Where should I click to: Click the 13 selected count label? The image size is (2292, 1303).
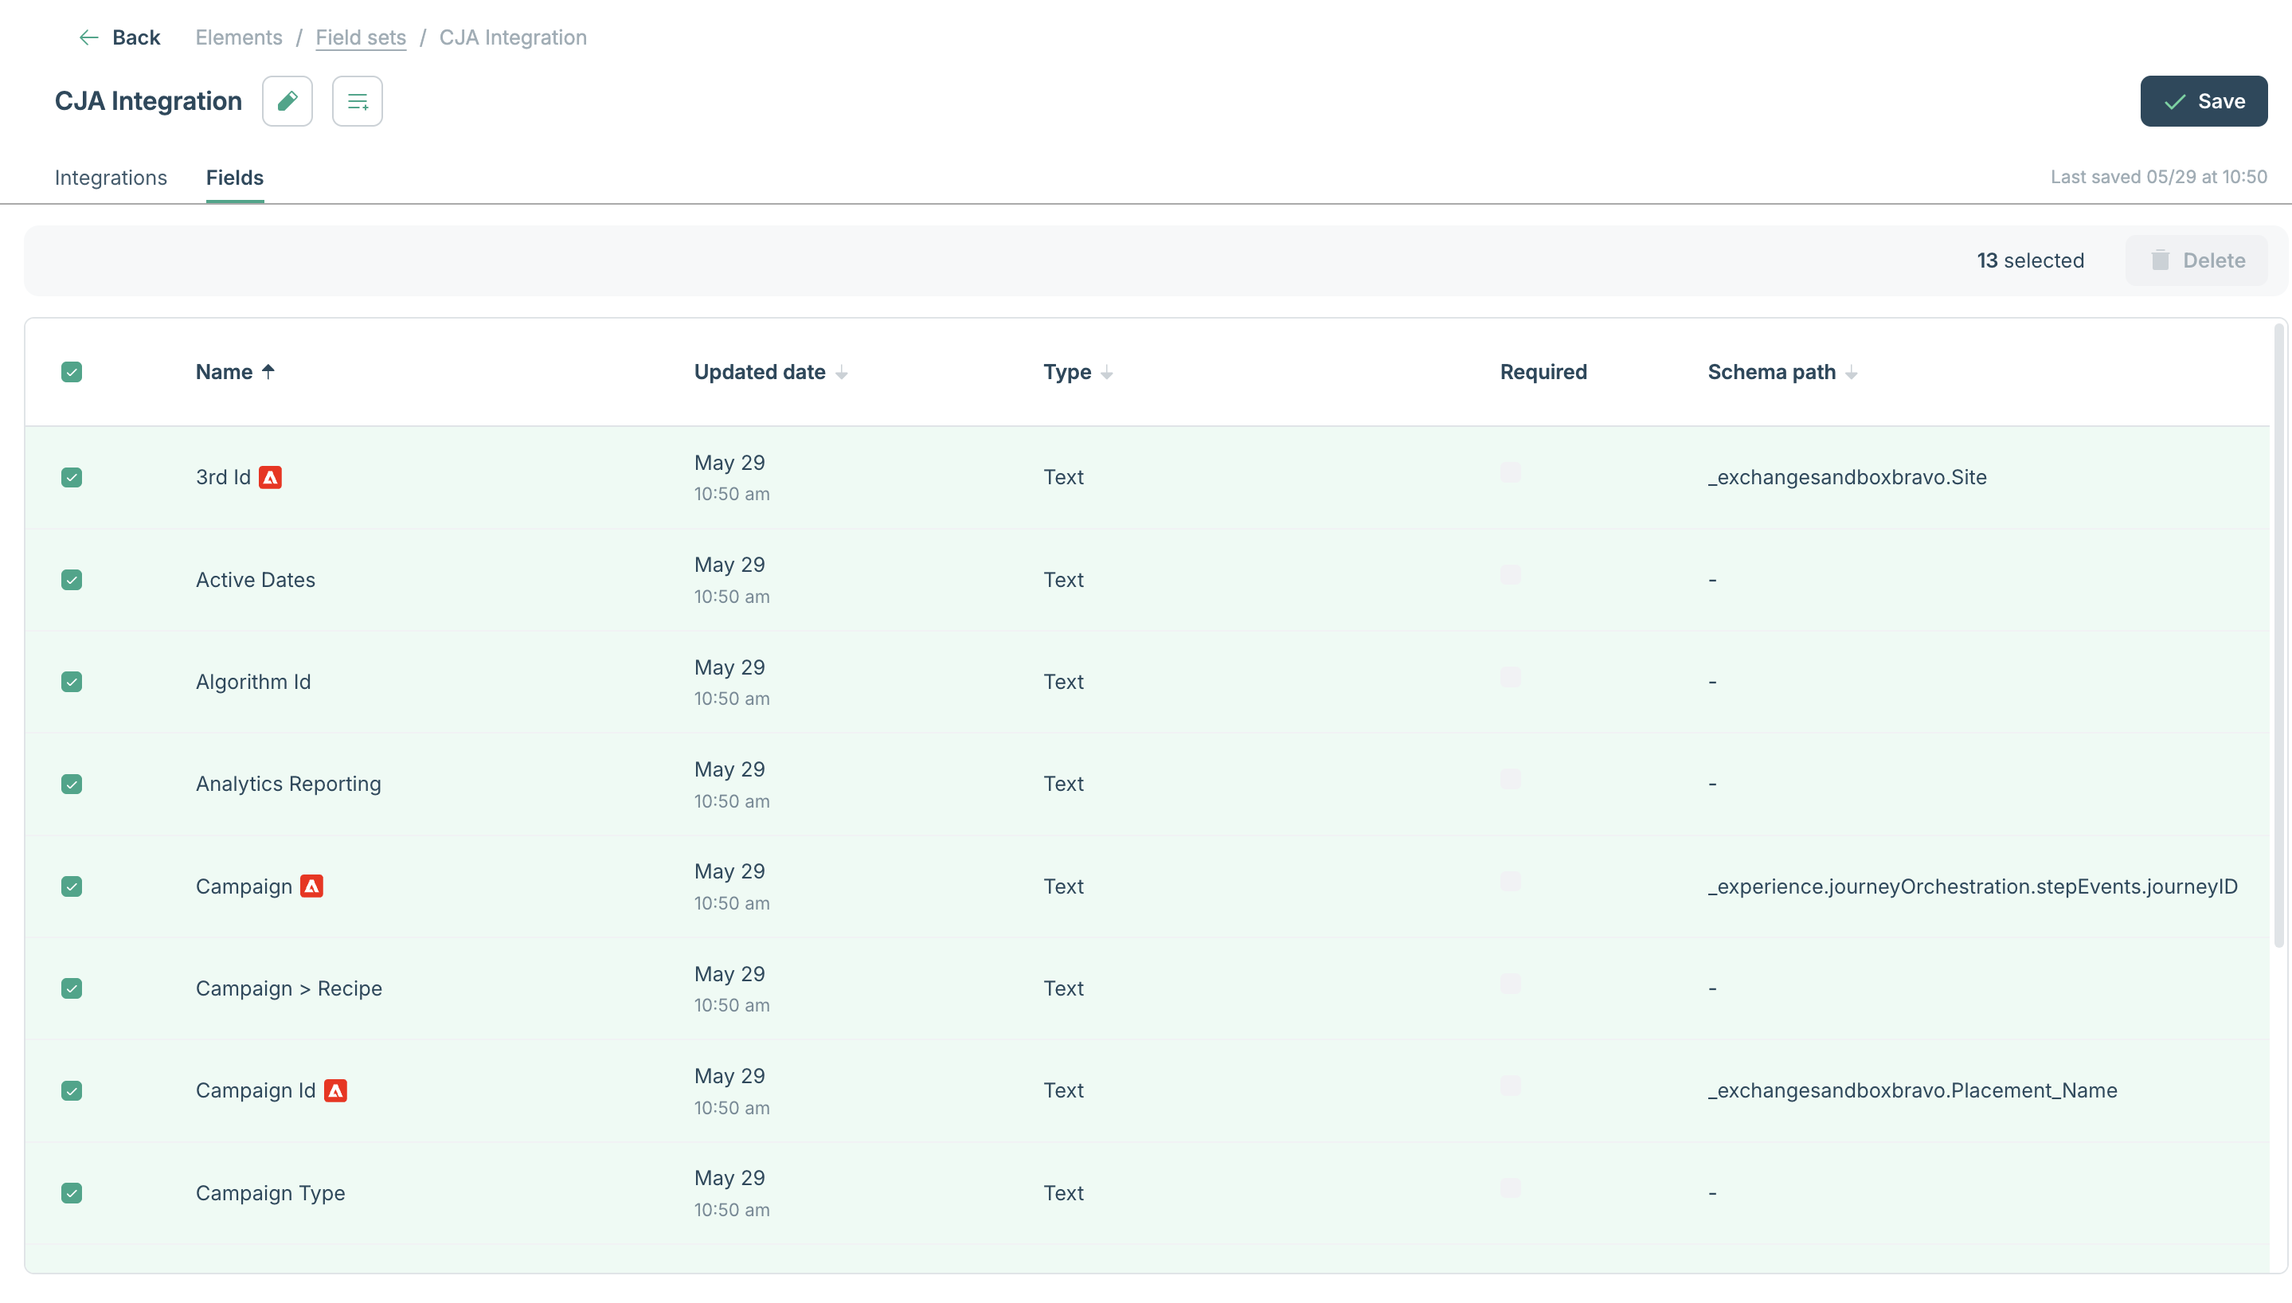pyautogui.click(x=2030, y=260)
